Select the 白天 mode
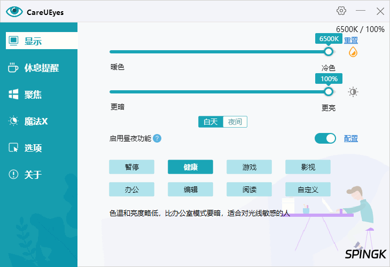Image resolution: width=390 pixels, height=267 pixels. click(210, 122)
